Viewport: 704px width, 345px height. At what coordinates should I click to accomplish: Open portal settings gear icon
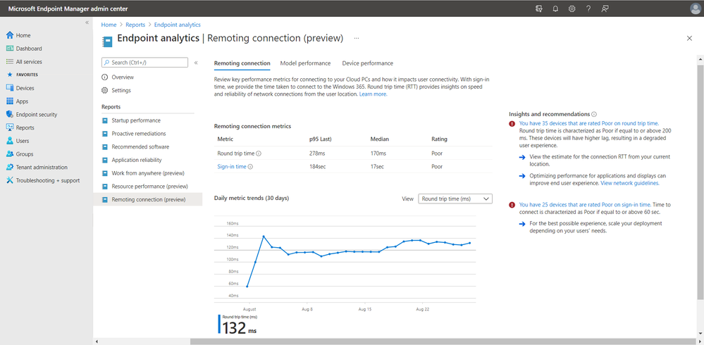coord(572,8)
